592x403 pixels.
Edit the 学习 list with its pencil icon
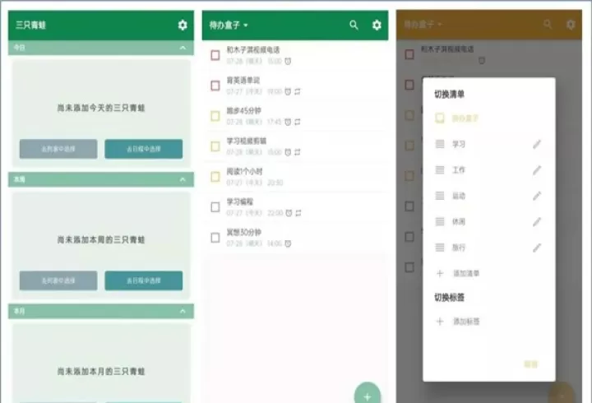pos(536,144)
